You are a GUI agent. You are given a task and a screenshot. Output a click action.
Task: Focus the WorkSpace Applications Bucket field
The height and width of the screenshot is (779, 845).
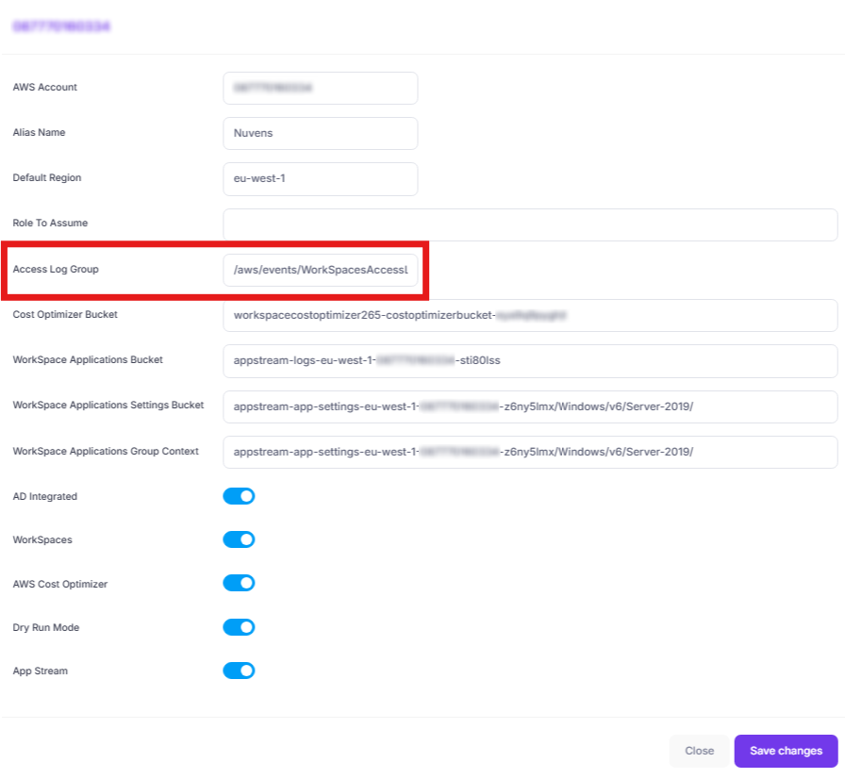pos(530,360)
